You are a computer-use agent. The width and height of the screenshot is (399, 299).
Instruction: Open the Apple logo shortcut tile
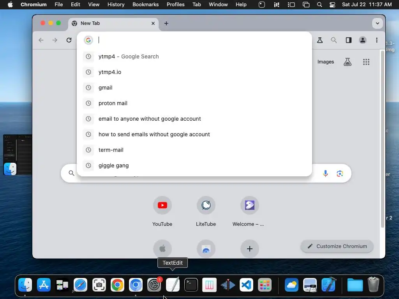coord(162,249)
